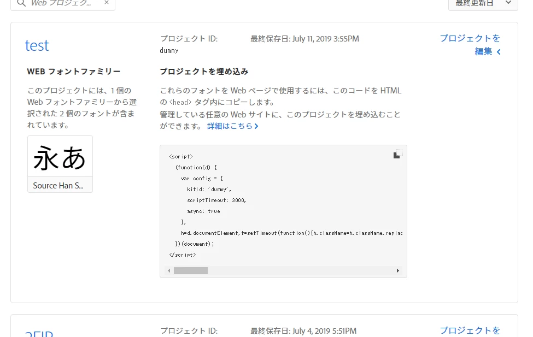Click プロジェクトを編集 for the test project

pyautogui.click(x=471, y=45)
